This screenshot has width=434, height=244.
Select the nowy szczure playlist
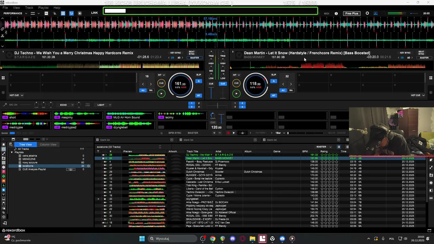pyautogui.click(x=30, y=163)
